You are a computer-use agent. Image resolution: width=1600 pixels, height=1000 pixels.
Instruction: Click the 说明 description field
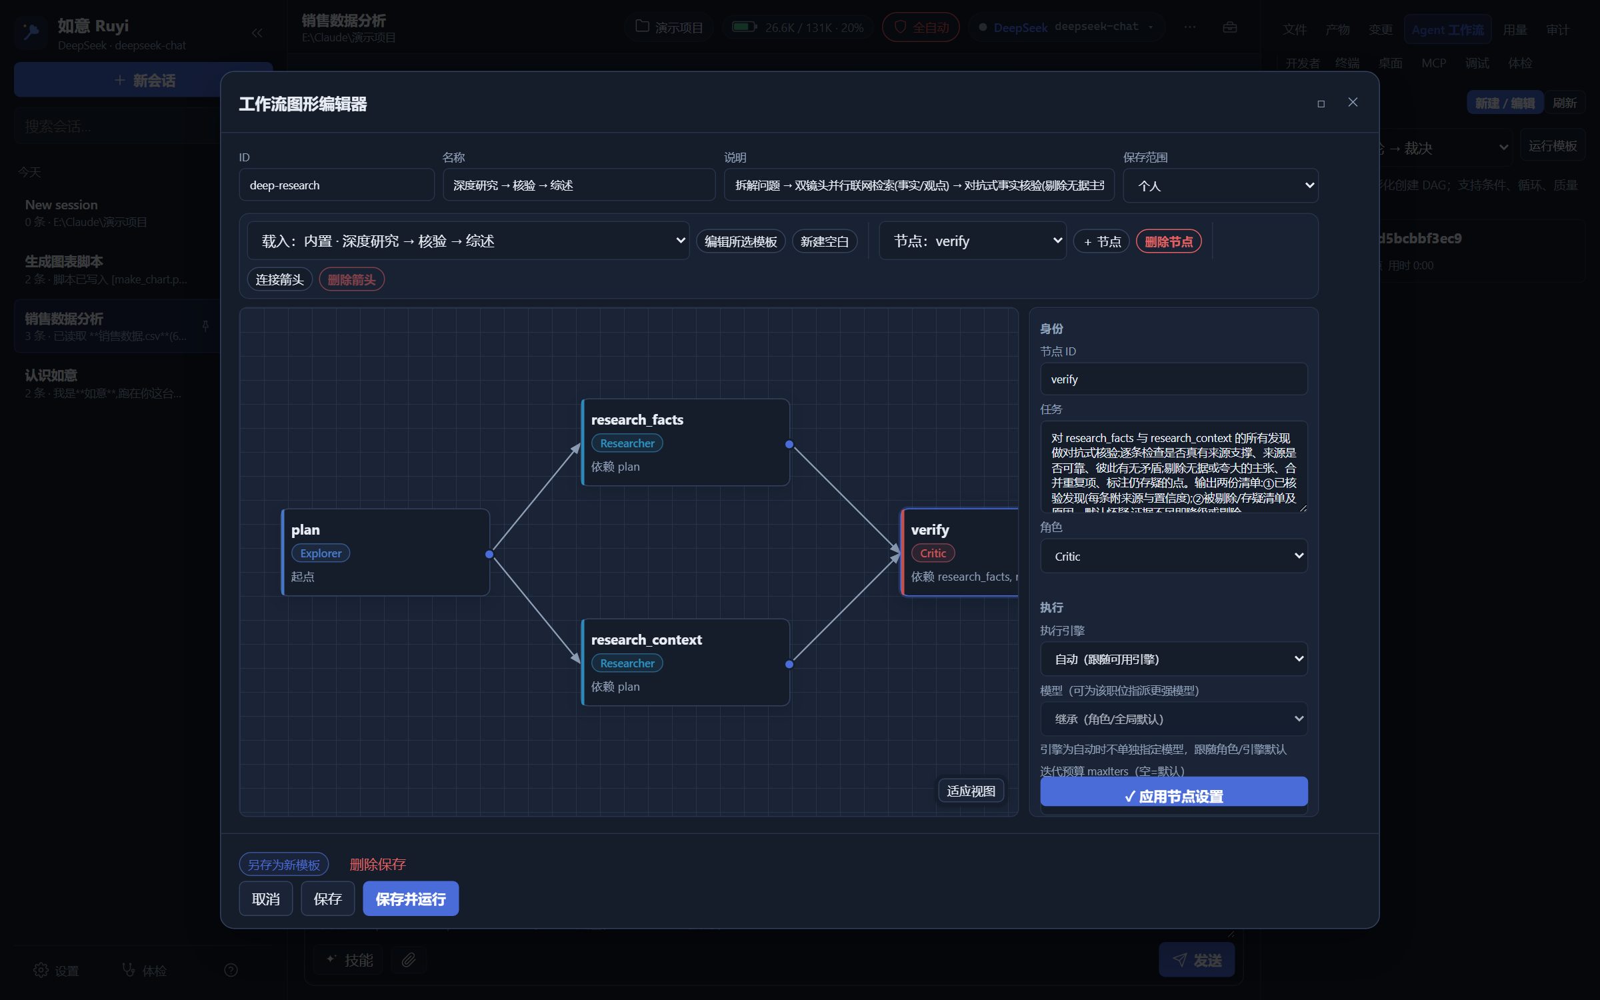919,185
